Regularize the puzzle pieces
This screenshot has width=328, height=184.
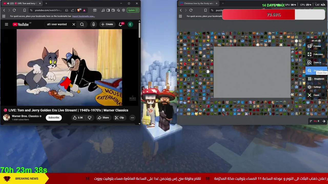click(x=316, y=79)
